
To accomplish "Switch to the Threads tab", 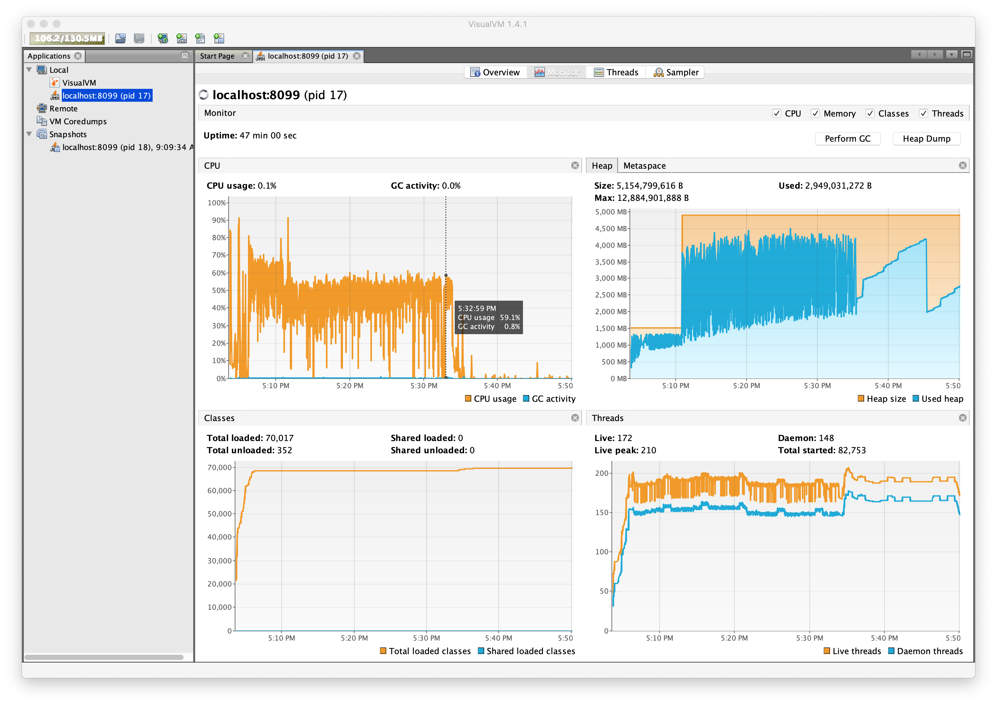I will (616, 72).
